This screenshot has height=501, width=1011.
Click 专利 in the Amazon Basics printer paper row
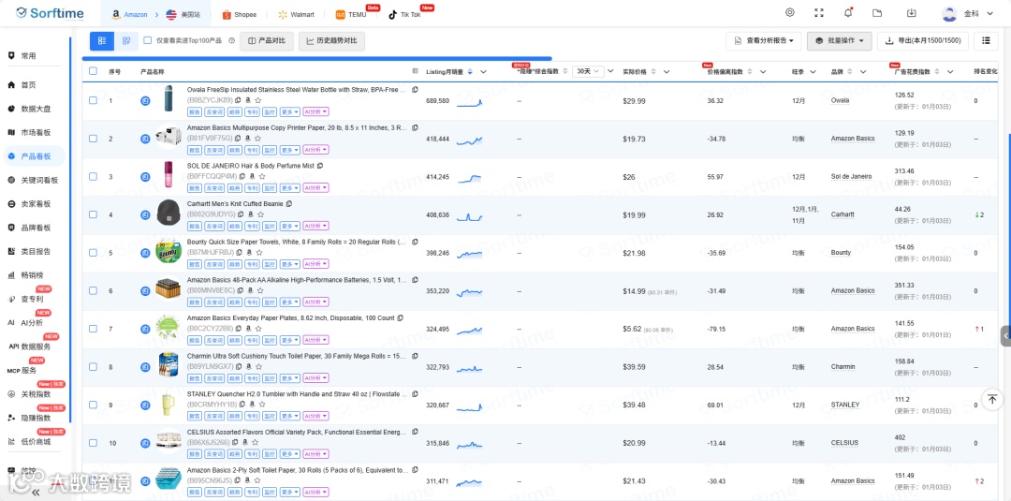tap(250, 150)
